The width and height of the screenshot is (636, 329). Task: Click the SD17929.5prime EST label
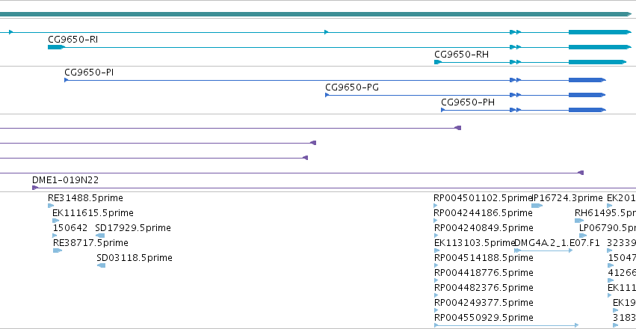pos(133,228)
